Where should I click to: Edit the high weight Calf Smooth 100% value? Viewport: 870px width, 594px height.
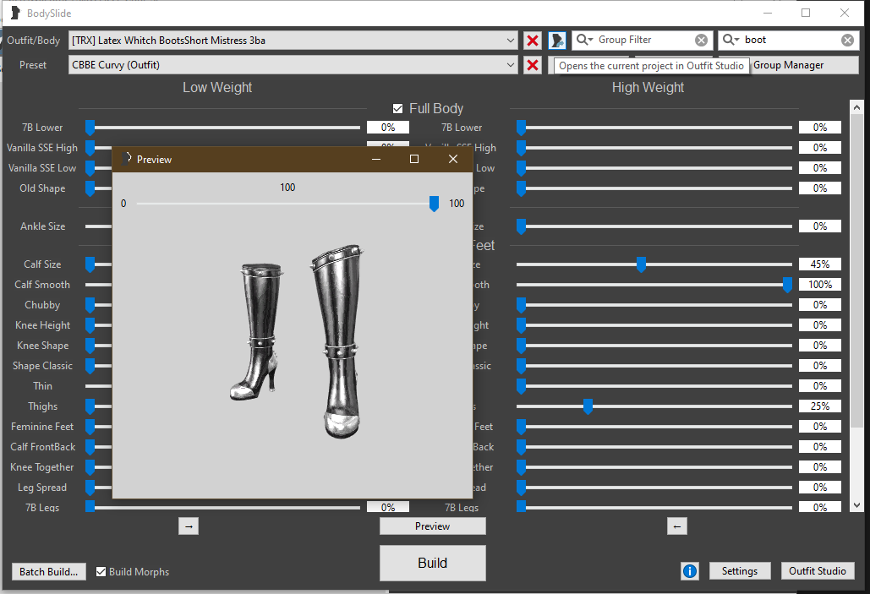[x=820, y=285]
